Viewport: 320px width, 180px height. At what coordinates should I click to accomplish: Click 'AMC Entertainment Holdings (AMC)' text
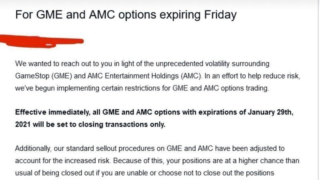point(144,76)
